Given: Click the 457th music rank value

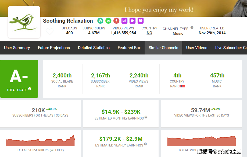Looking at the screenshot, I should tap(217, 76).
